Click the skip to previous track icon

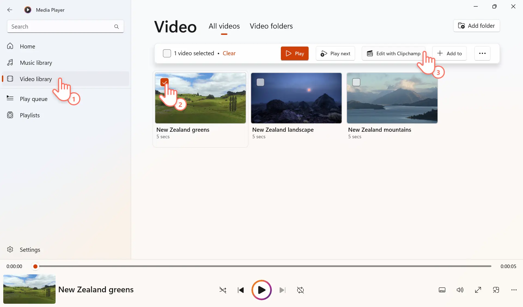[240, 290]
